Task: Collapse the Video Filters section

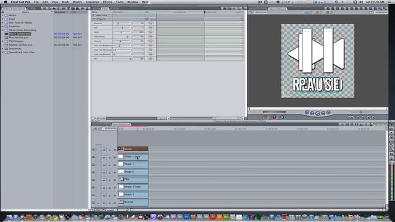Action: pos(93,15)
